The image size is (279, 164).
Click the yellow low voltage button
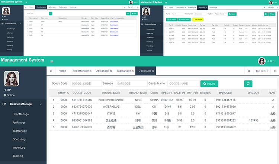pos(198,19)
